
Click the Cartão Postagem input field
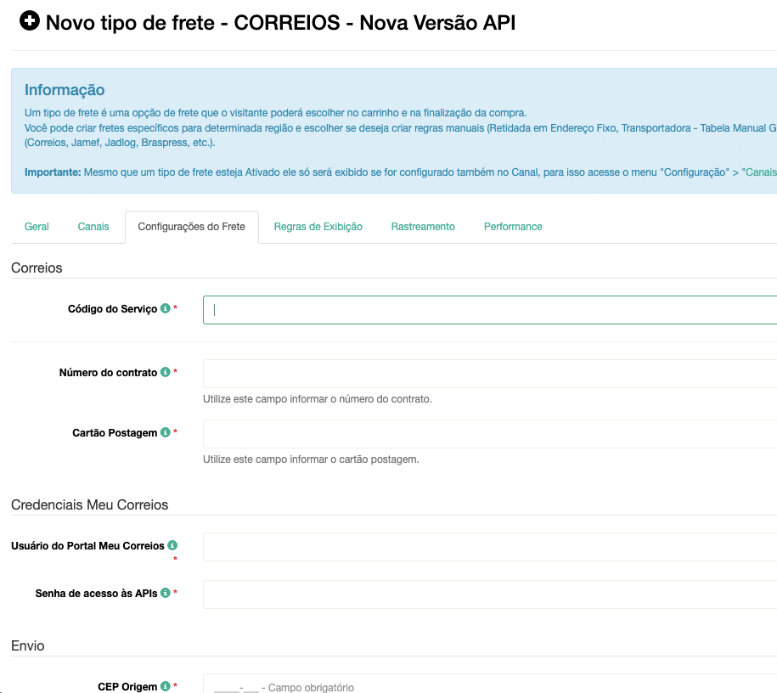pyautogui.click(x=490, y=434)
